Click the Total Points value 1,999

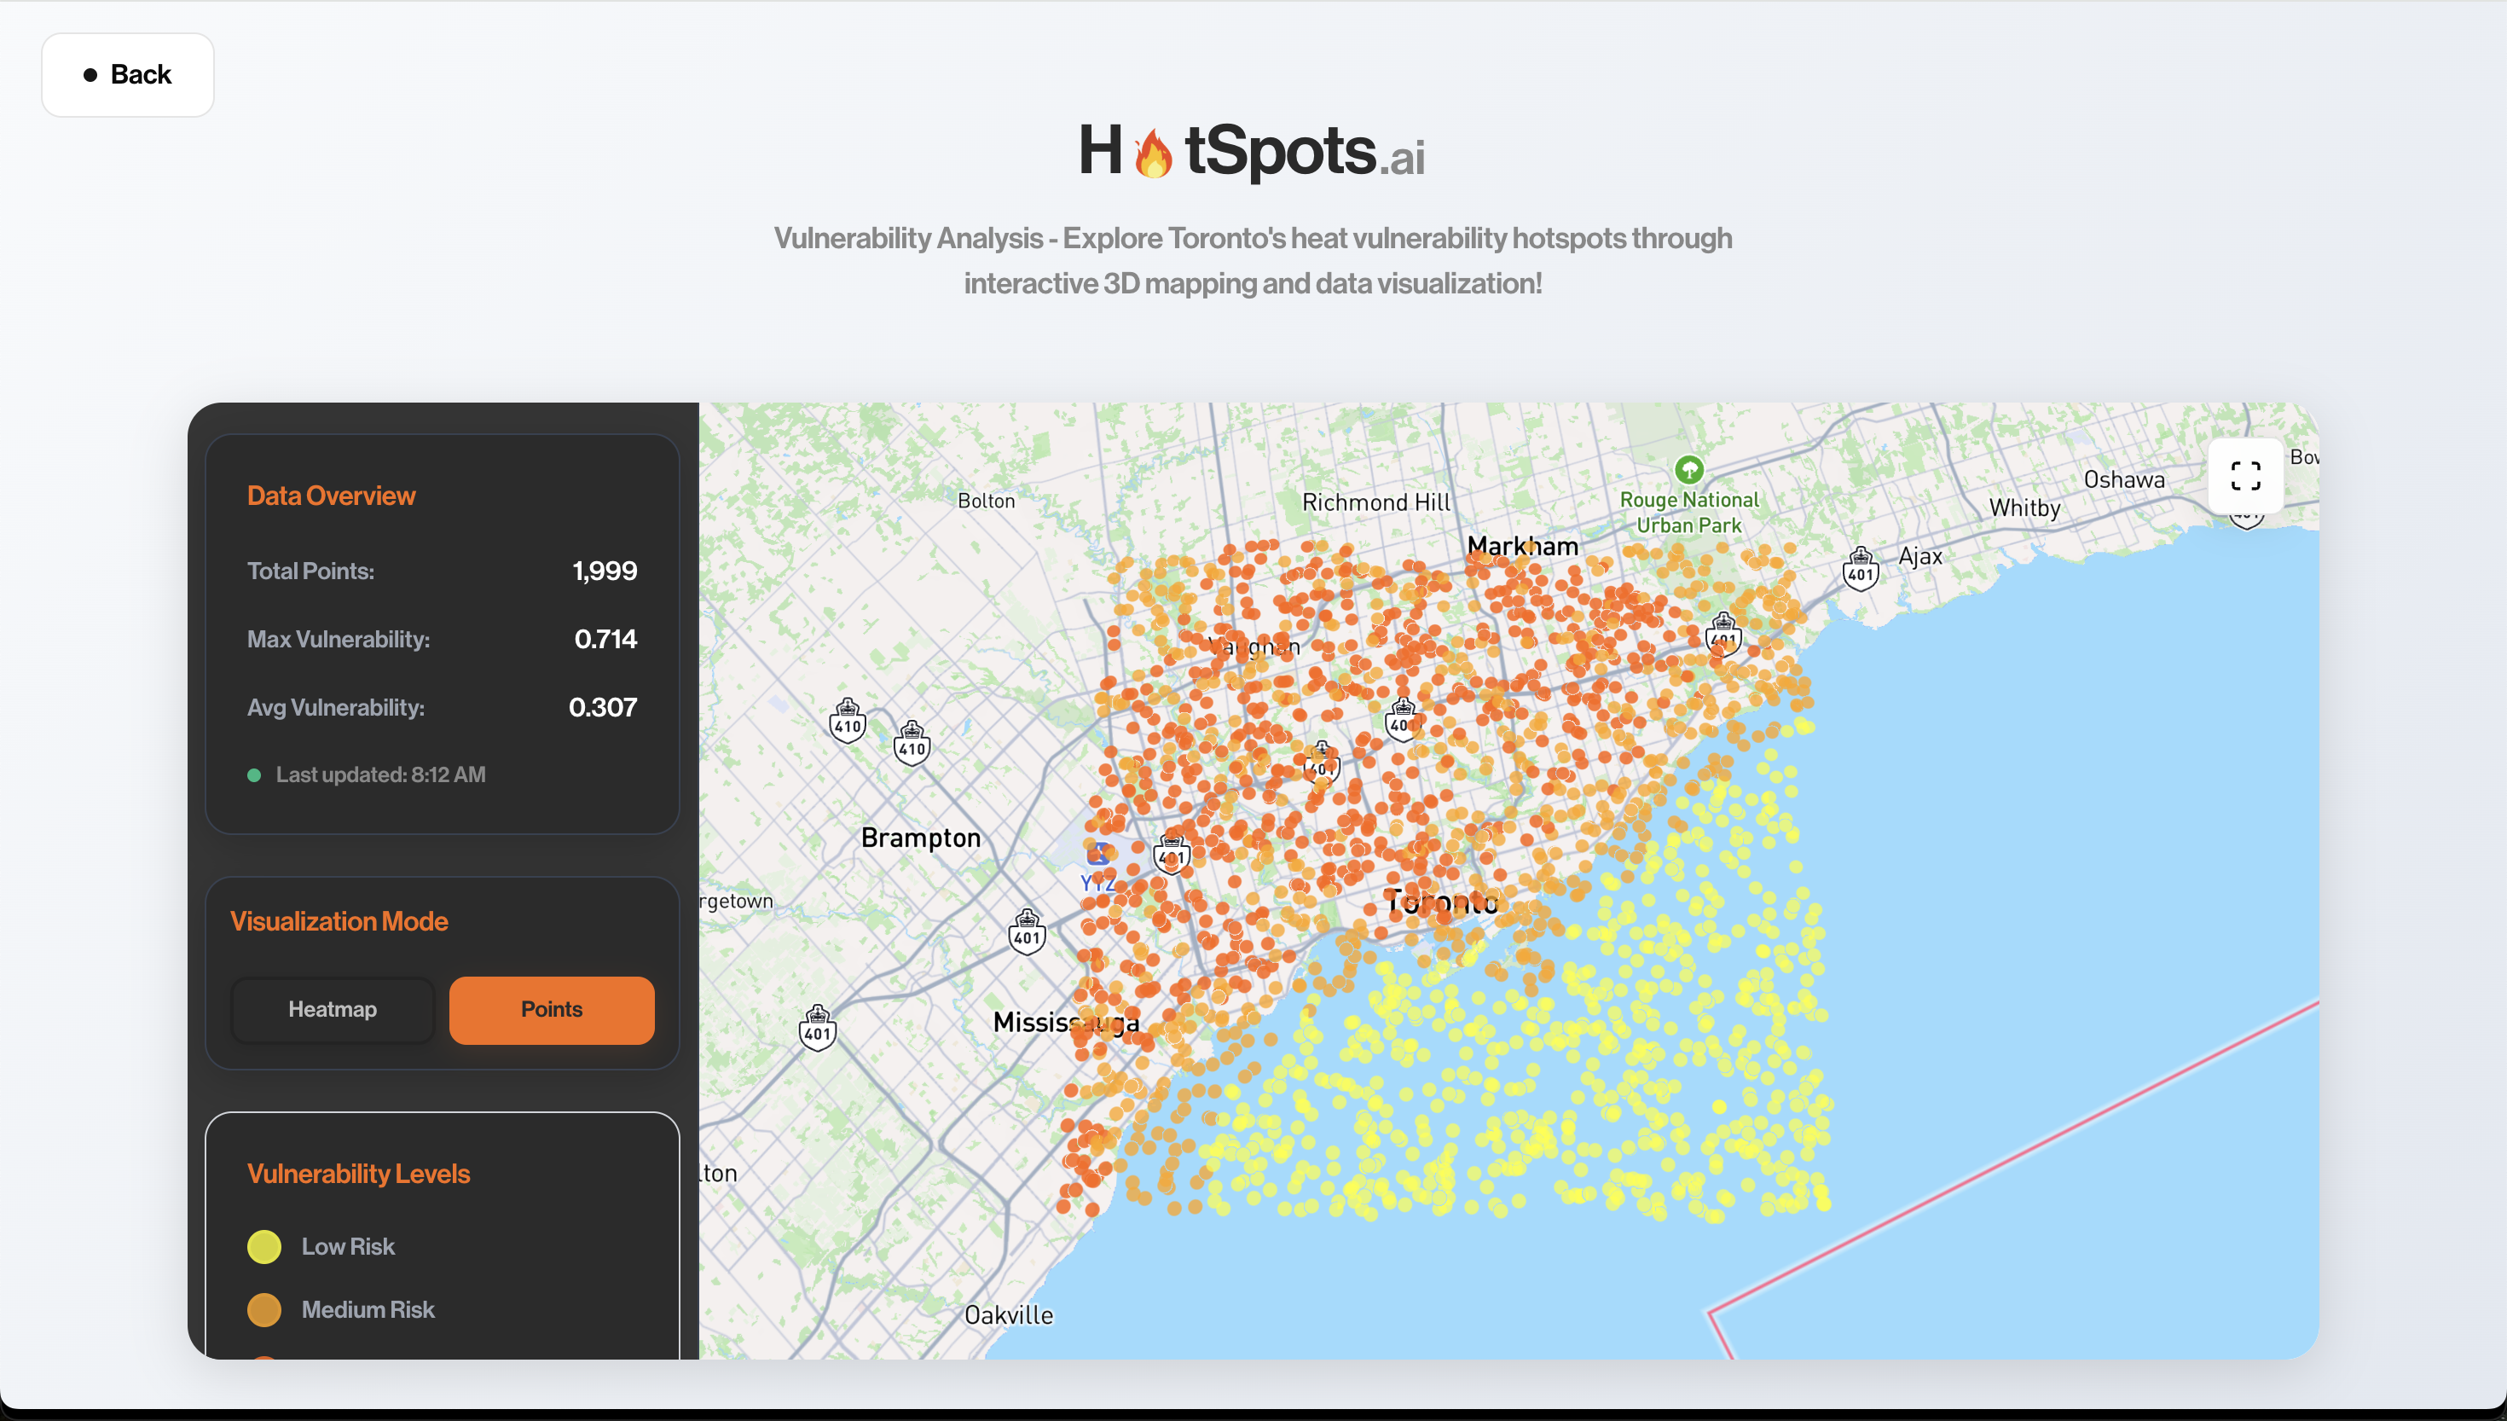pos(604,571)
